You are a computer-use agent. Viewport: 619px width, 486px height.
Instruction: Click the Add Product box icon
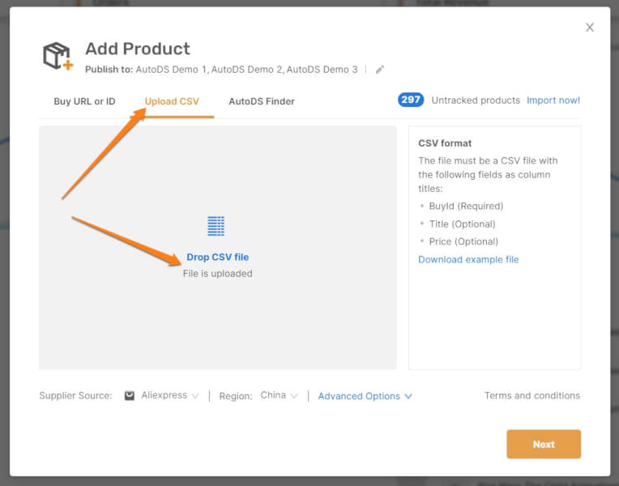pos(58,57)
